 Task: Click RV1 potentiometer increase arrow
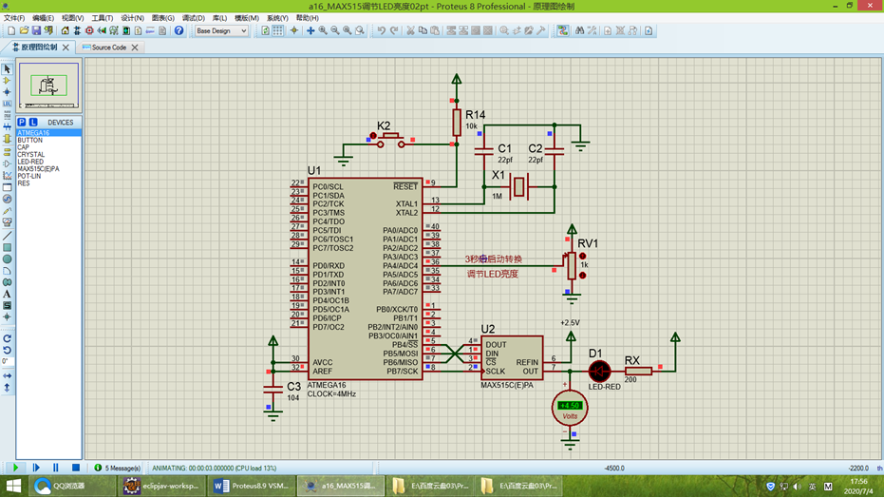582,256
